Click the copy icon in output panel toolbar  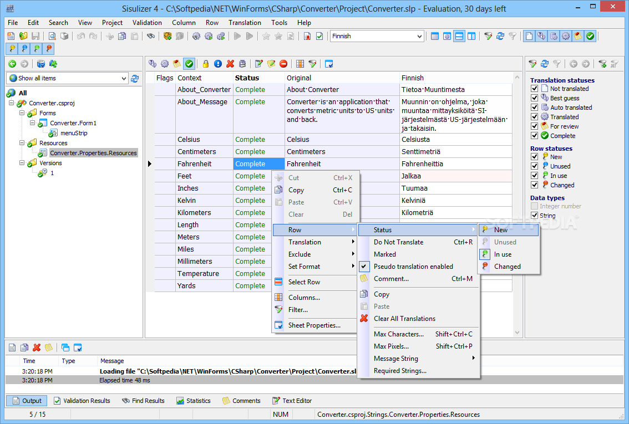[24, 348]
